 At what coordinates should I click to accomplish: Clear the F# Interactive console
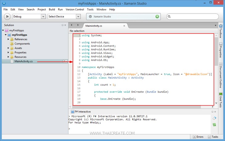point(215,118)
